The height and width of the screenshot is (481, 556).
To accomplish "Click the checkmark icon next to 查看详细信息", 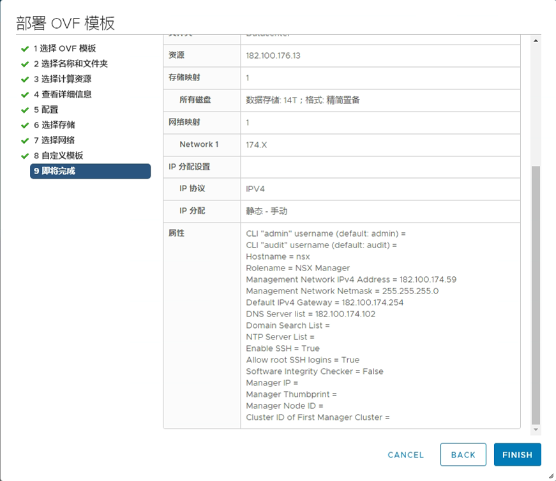I will [25, 94].
